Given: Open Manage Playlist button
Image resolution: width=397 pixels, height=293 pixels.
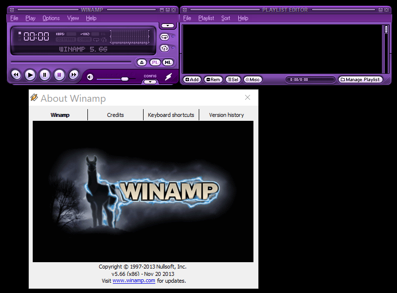Looking at the screenshot, I should click(360, 80).
